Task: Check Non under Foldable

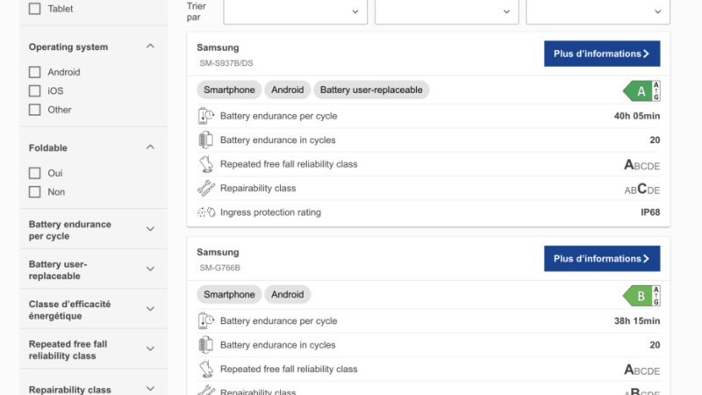Action: coord(34,192)
